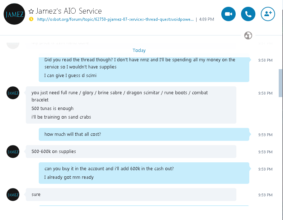The height and width of the screenshot is (220, 283).
Task: Click the chat window vertical scrollbar
Action: click(280, 83)
